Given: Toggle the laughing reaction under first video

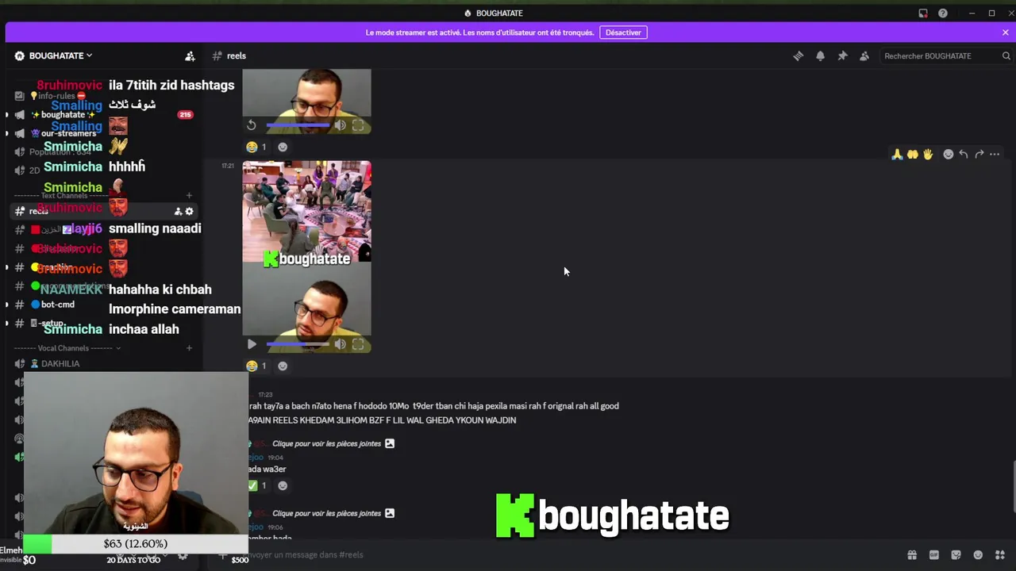Looking at the screenshot, I should [x=257, y=147].
